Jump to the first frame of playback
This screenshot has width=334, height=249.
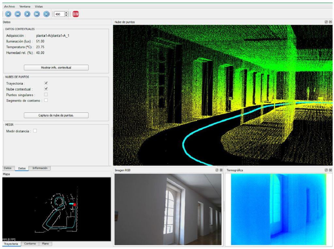pyautogui.click(x=8, y=14)
